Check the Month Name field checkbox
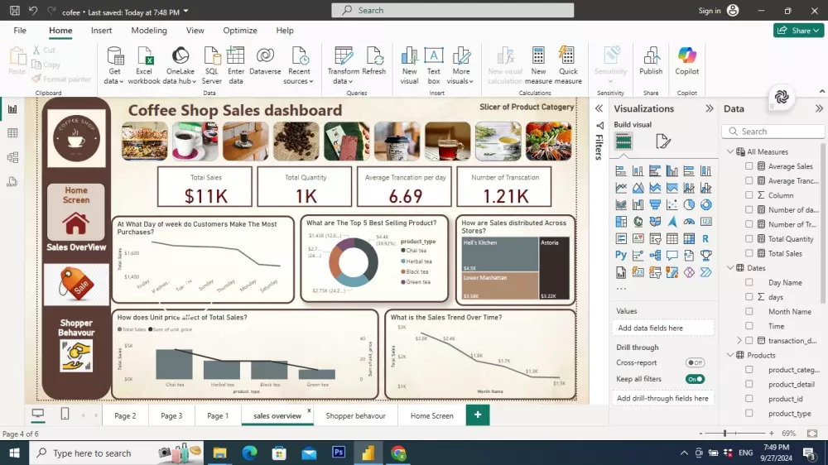Screen dimensions: 828x465 point(749,311)
